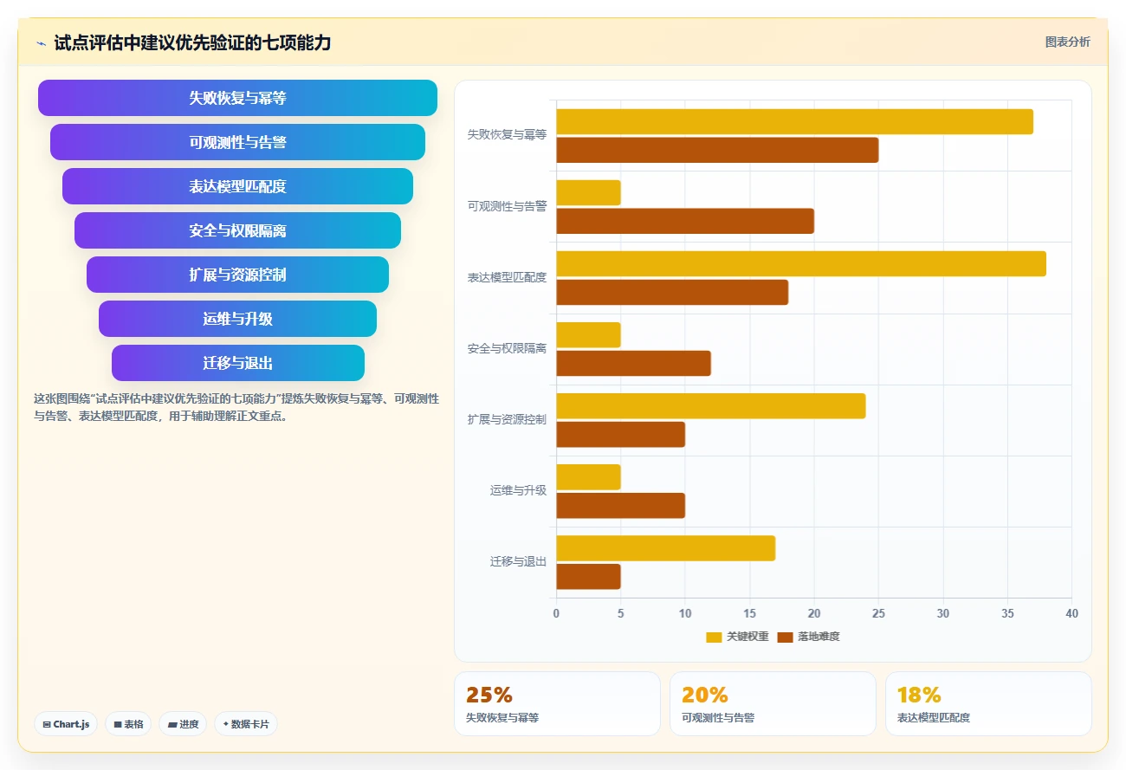Select the 表达模型匹配度 funnel bar
Viewport: 1126px width, 770px height.
pos(237,186)
